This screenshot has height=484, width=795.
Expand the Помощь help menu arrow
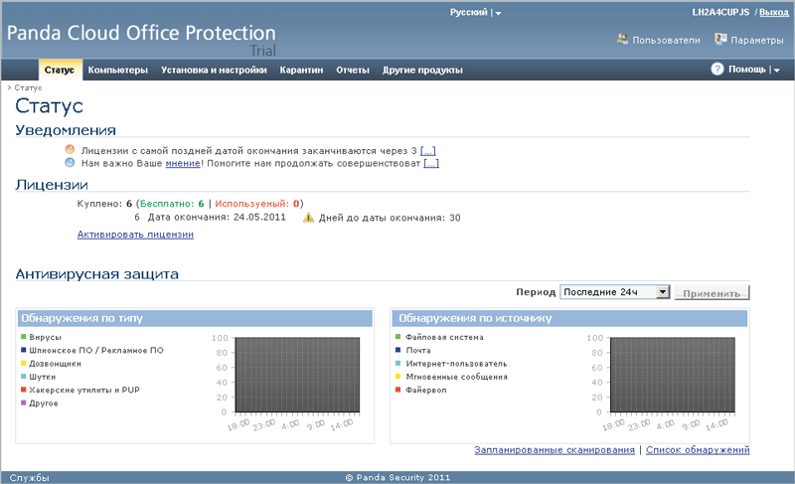point(777,71)
